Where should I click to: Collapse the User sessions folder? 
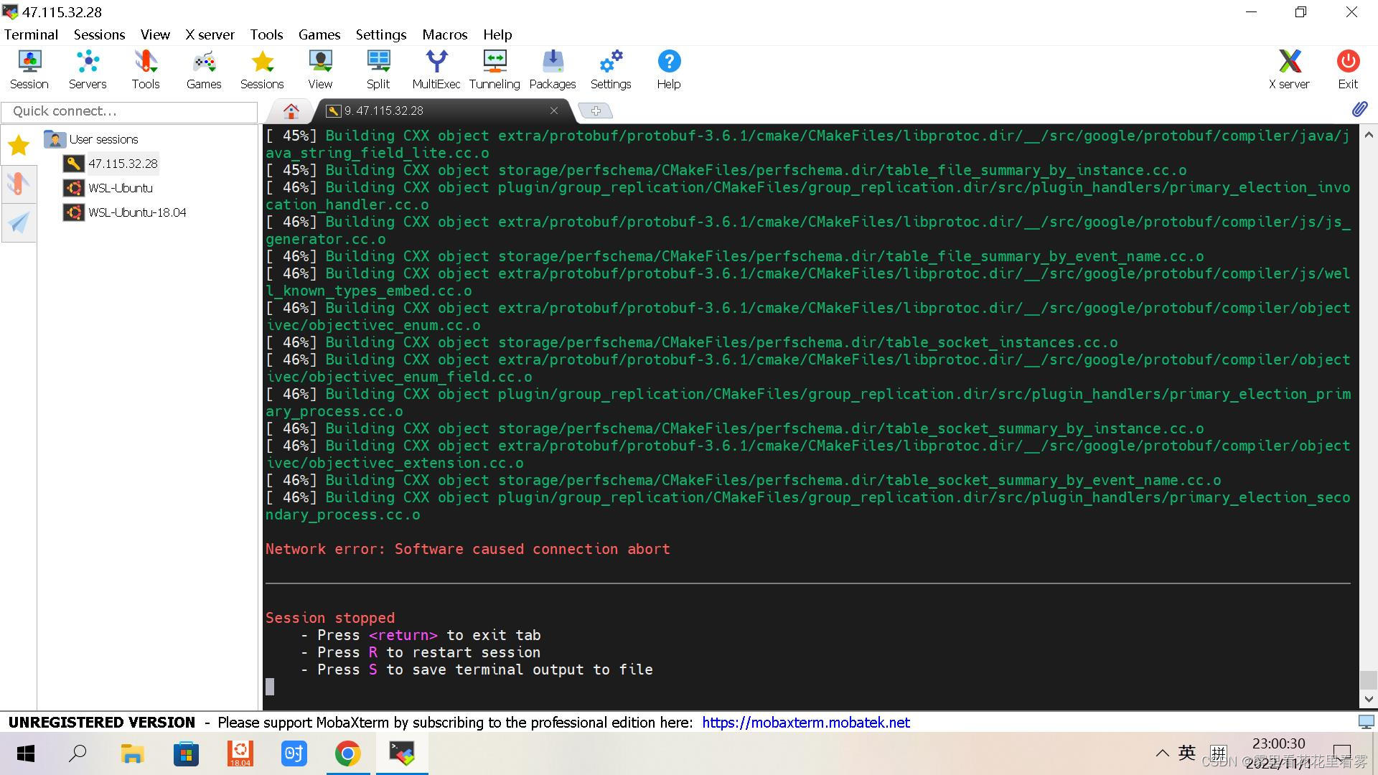[92, 139]
